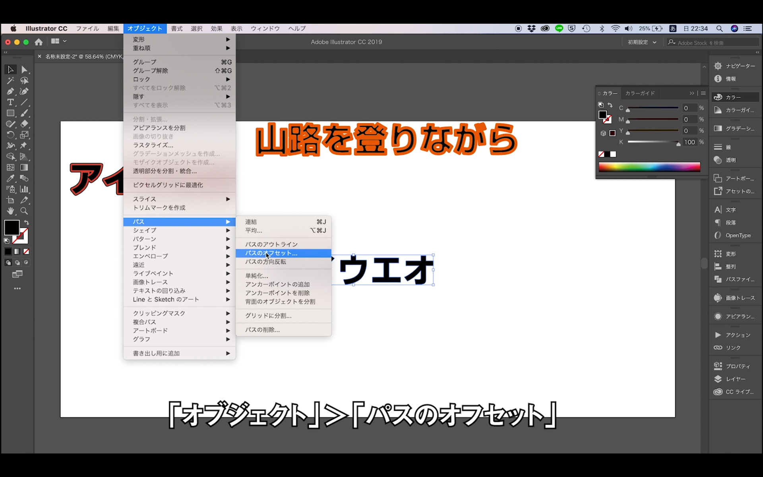Set toolbox paint mode to Color
763x477 pixels.
[x=8, y=252]
